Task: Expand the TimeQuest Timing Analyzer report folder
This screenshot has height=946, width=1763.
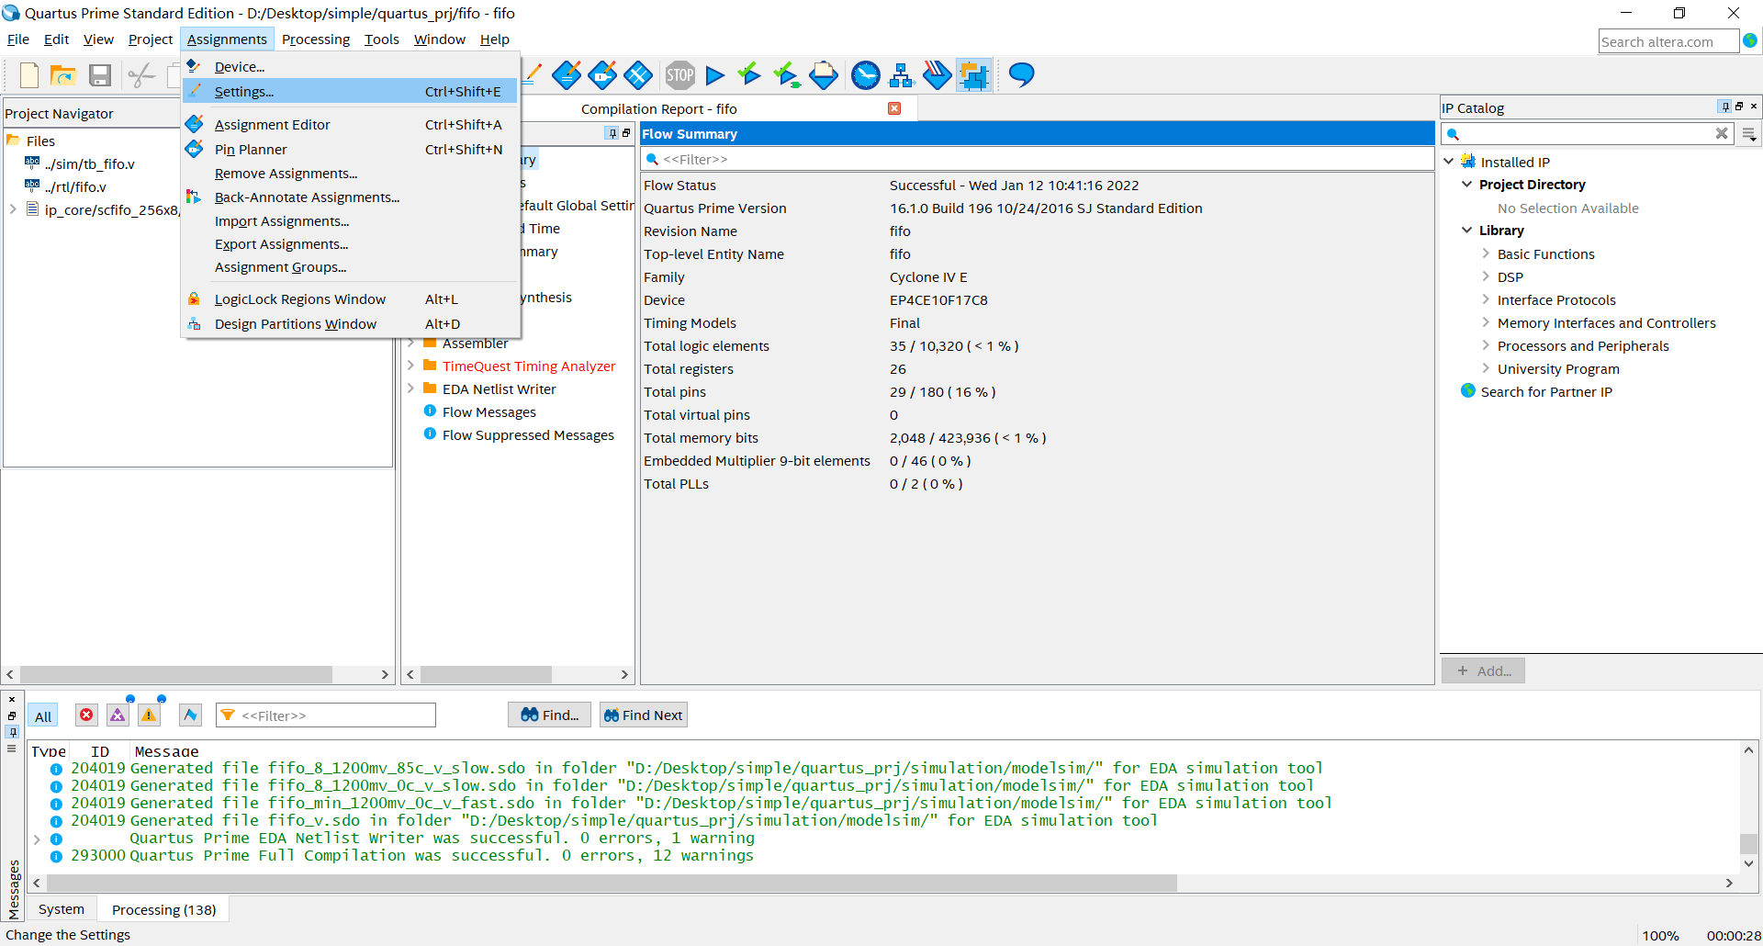Action: pos(412,366)
